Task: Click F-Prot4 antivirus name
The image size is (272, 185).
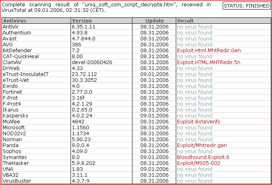Action: click(12, 104)
